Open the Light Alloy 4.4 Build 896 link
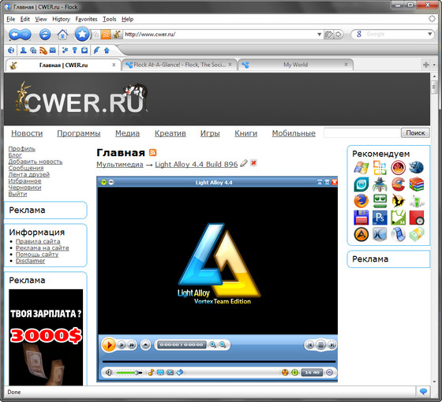 pos(197,165)
